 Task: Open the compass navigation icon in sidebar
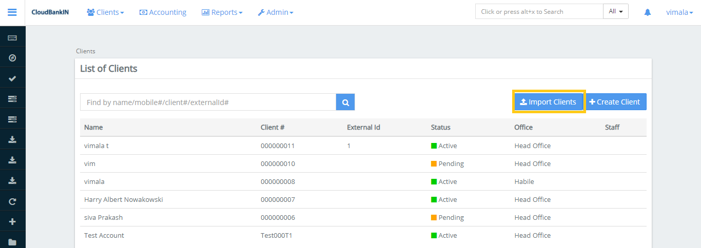(12, 58)
